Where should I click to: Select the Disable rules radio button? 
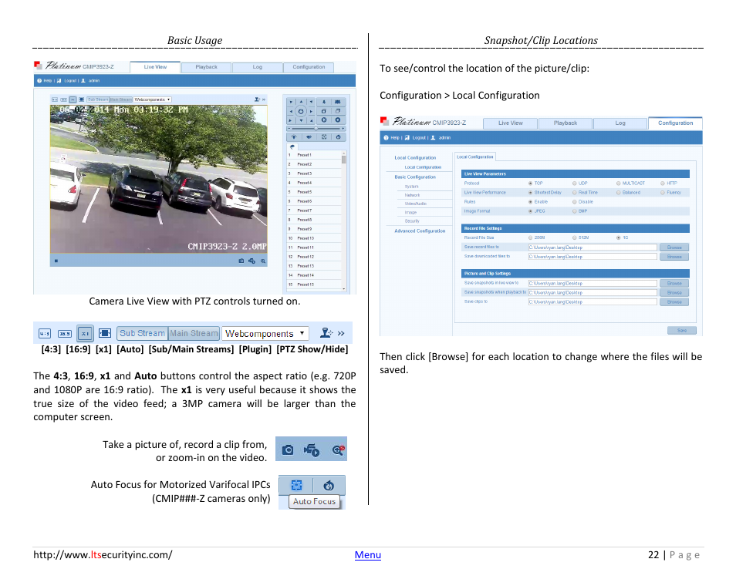(575, 202)
